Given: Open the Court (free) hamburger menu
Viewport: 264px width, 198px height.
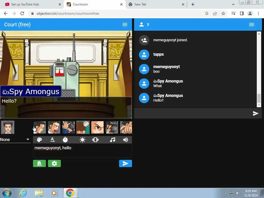Looking at the screenshot, I should pyautogui.click(x=125, y=24).
